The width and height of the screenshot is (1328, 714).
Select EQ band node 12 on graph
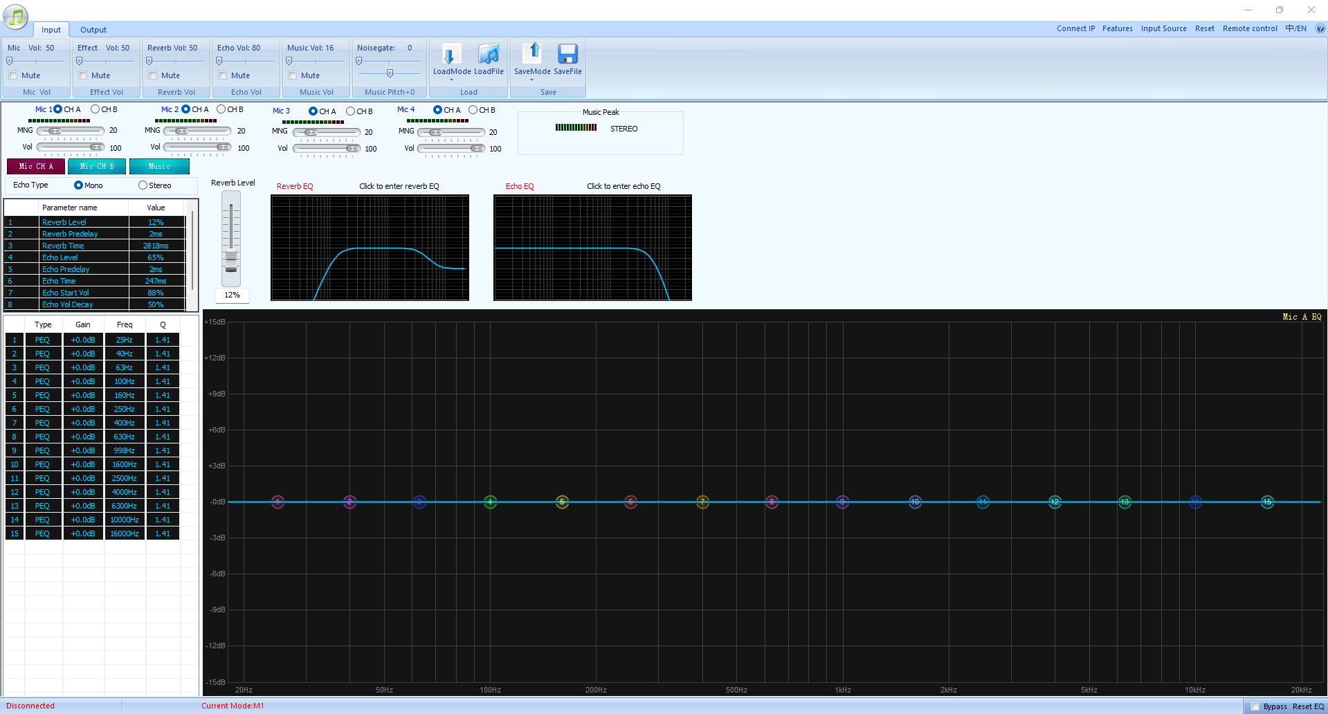click(1055, 502)
